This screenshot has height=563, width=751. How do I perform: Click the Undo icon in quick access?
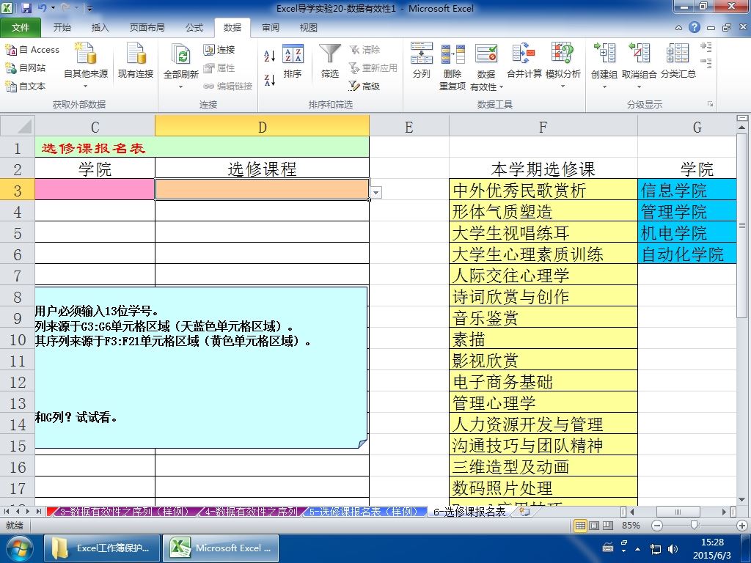click(42, 8)
